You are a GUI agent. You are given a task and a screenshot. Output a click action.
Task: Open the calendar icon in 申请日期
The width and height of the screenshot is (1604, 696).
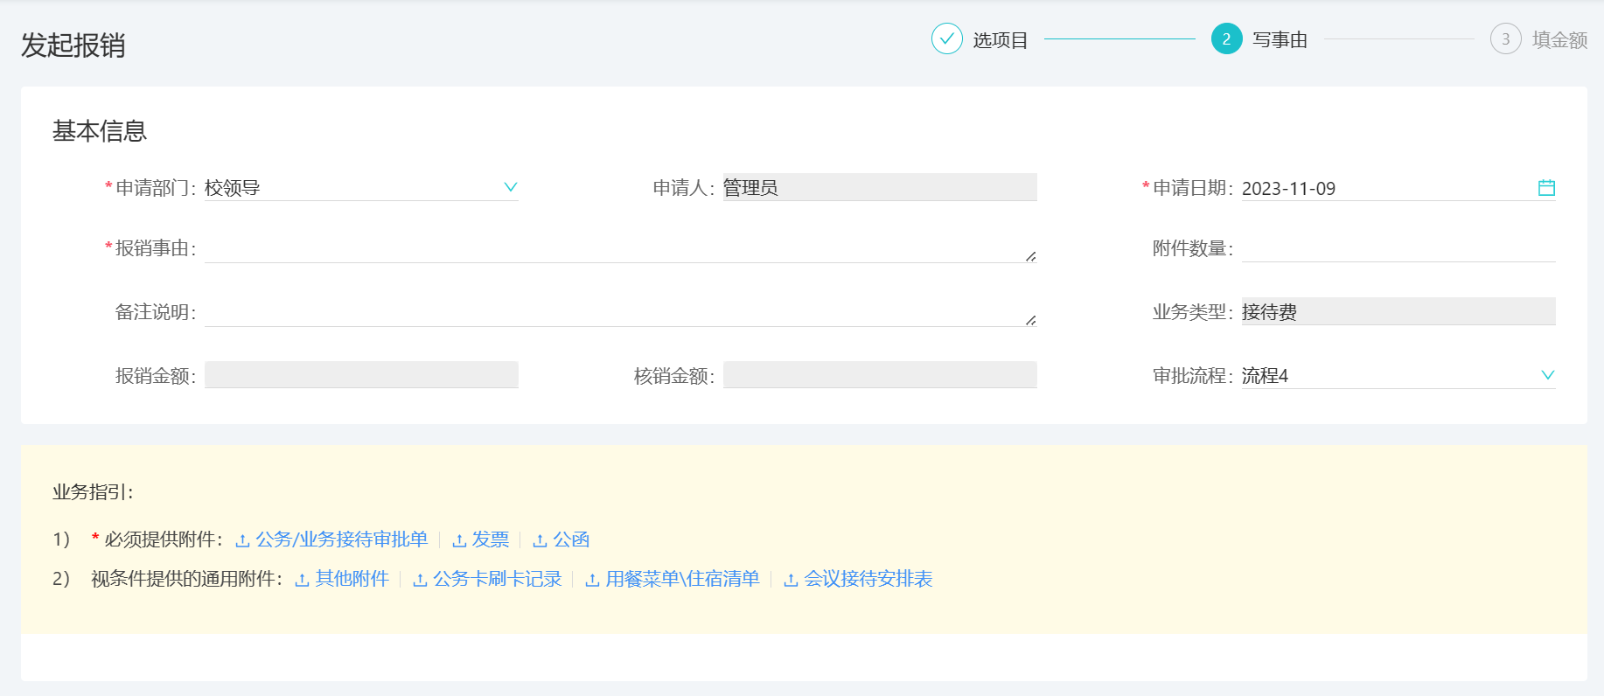point(1546,188)
